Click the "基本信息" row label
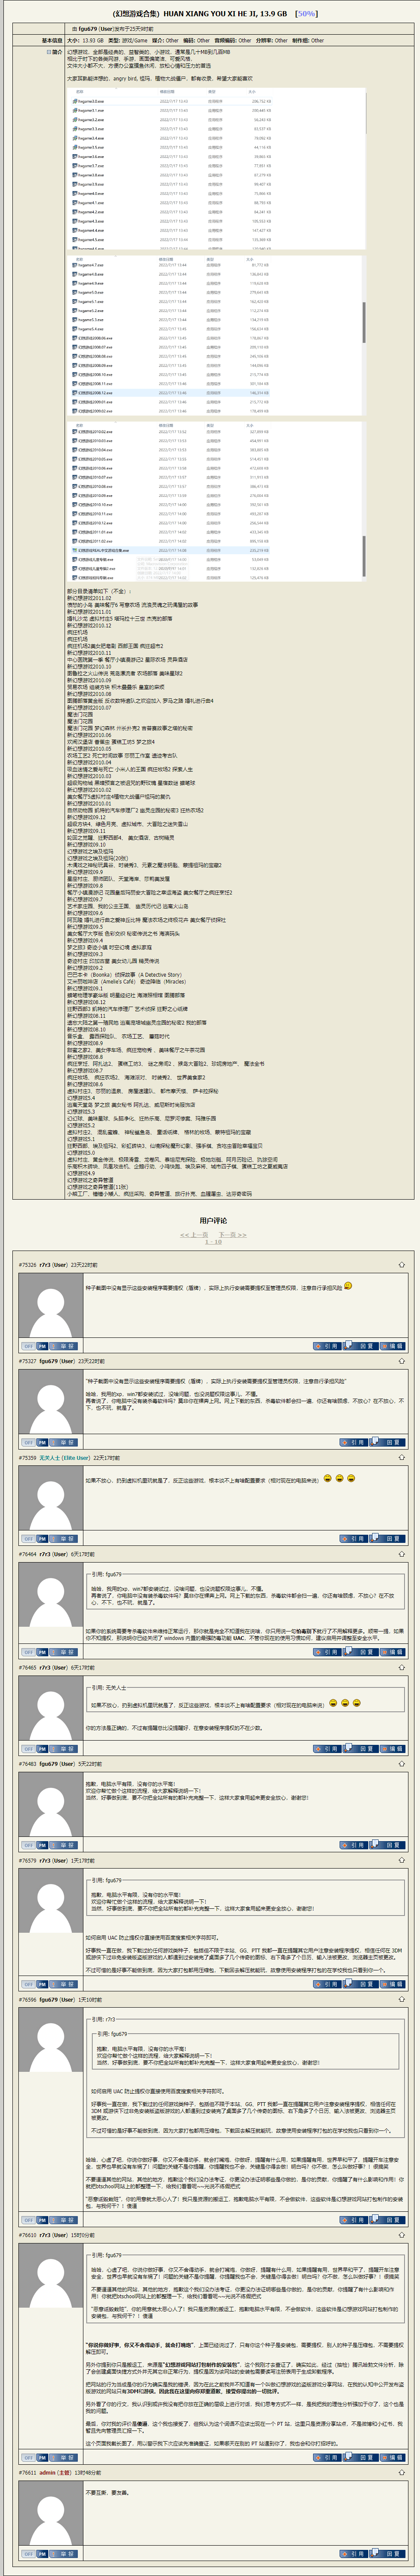This screenshot has height=2576, width=420. [52, 41]
